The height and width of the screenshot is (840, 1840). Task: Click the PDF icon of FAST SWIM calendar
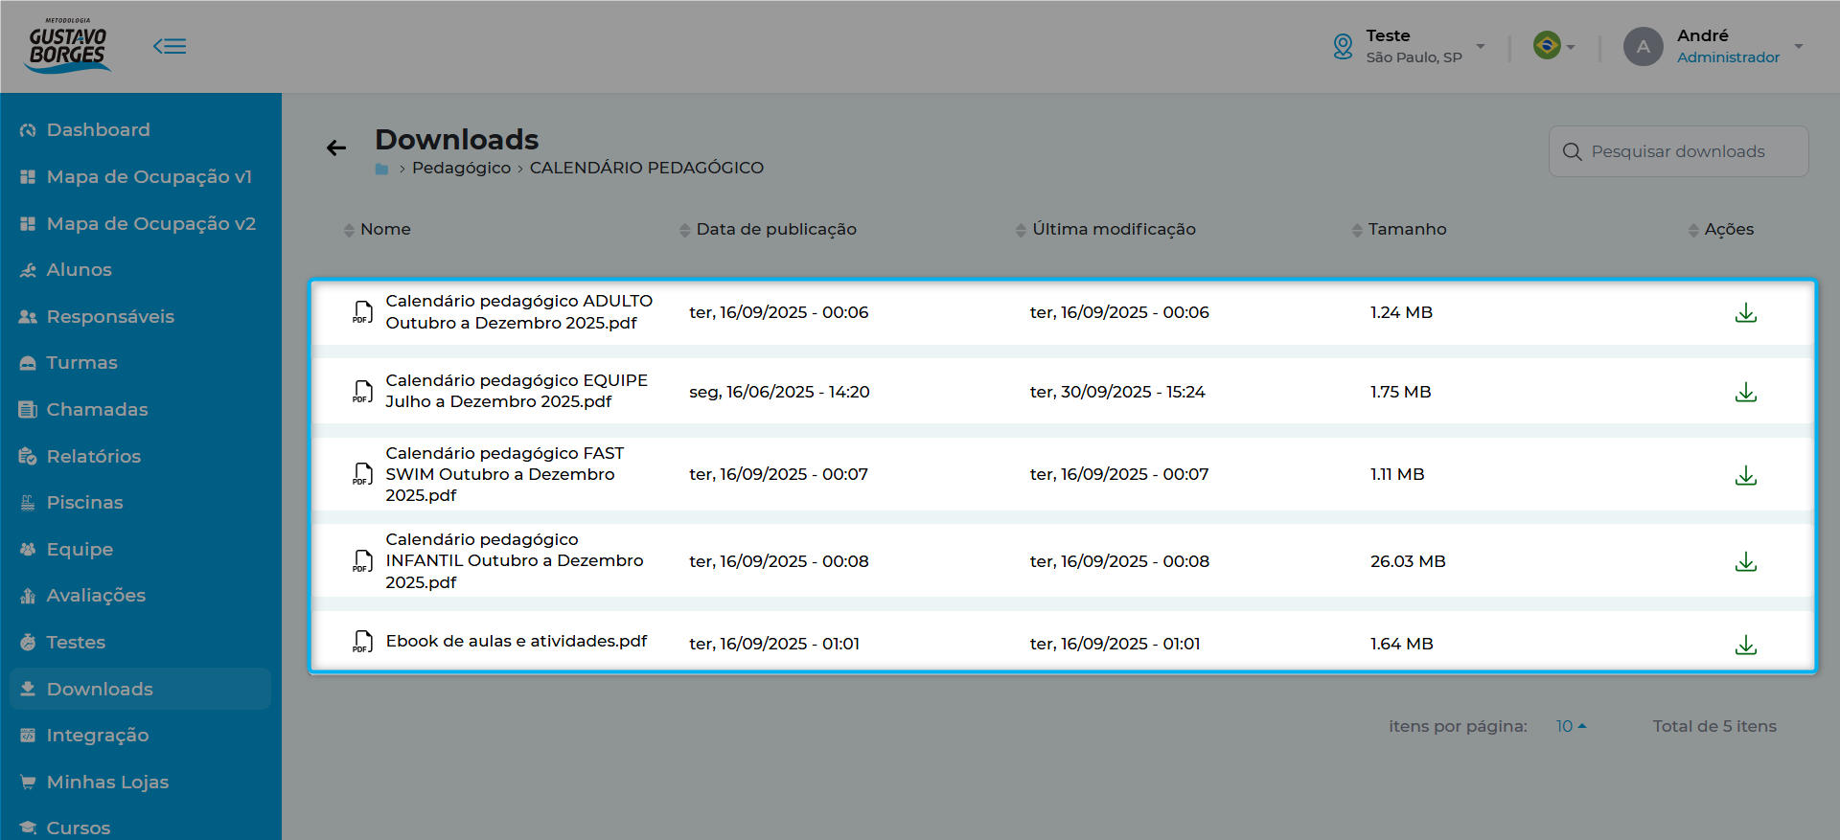coord(363,474)
